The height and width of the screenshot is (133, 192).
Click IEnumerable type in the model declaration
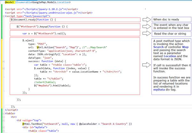(23, 2)
